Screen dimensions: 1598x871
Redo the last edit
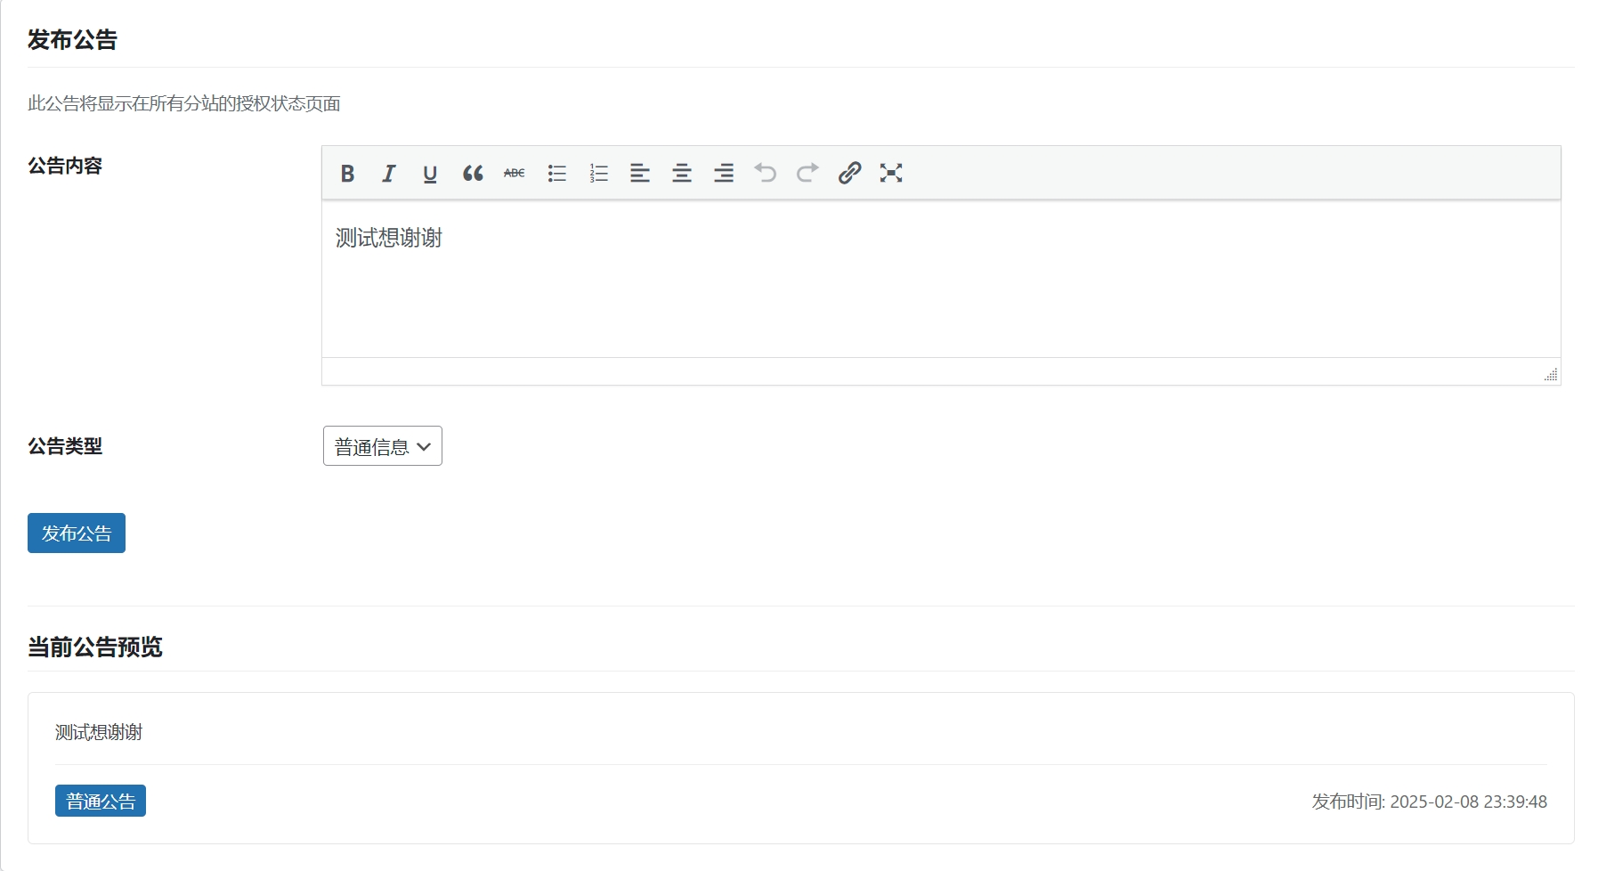(x=807, y=173)
